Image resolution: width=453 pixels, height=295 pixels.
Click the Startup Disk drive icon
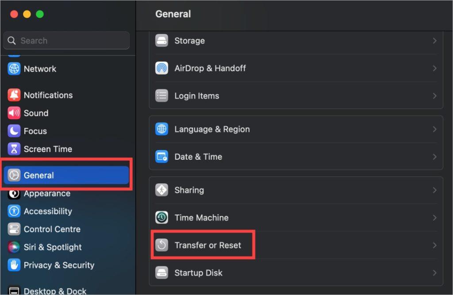click(161, 272)
